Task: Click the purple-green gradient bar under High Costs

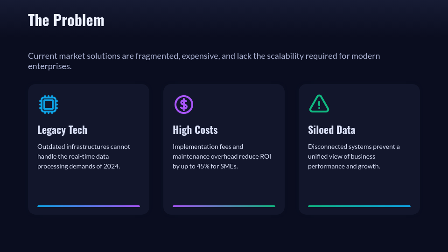Action: pyautogui.click(x=224, y=206)
